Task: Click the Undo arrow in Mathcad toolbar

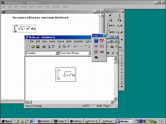Action: click(75, 47)
